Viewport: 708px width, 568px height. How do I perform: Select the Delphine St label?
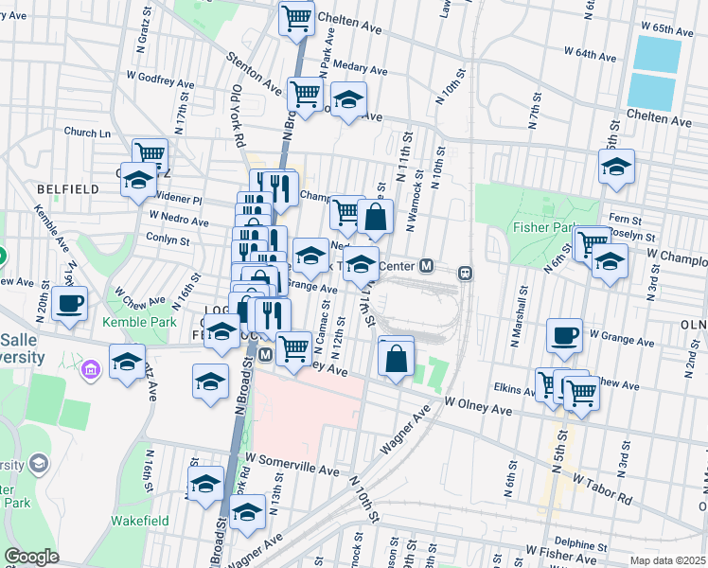click(580, 543)
